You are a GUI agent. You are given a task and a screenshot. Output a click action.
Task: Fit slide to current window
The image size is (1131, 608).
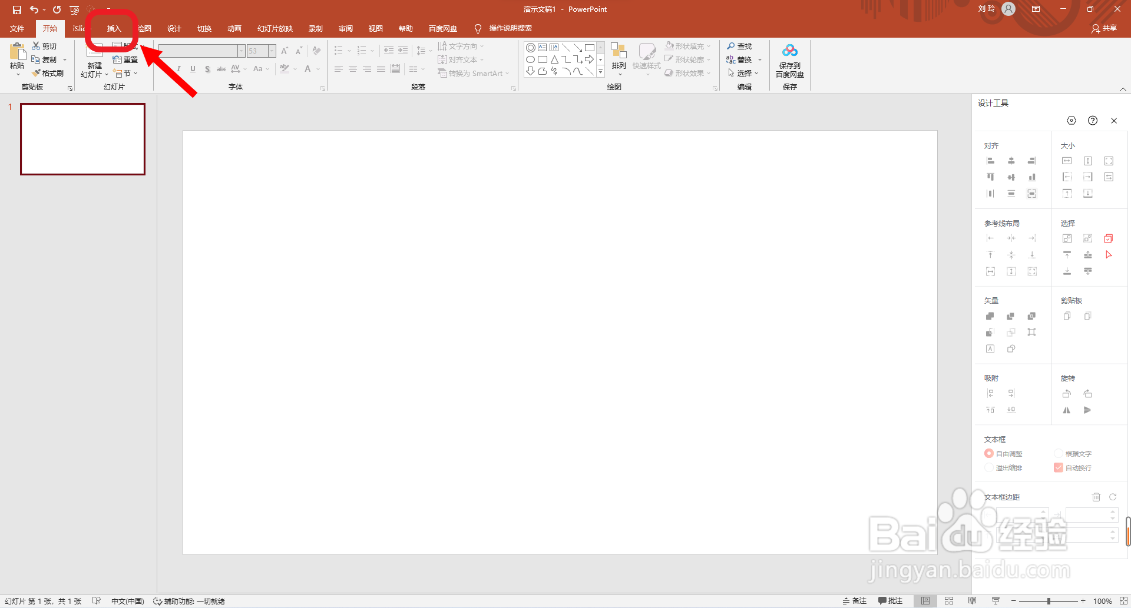[1123, 601]
